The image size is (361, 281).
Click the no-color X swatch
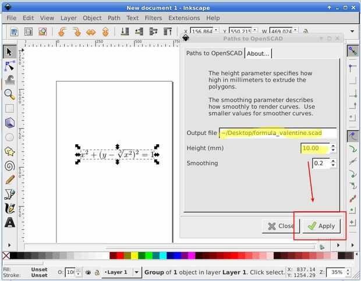[6, 255]
